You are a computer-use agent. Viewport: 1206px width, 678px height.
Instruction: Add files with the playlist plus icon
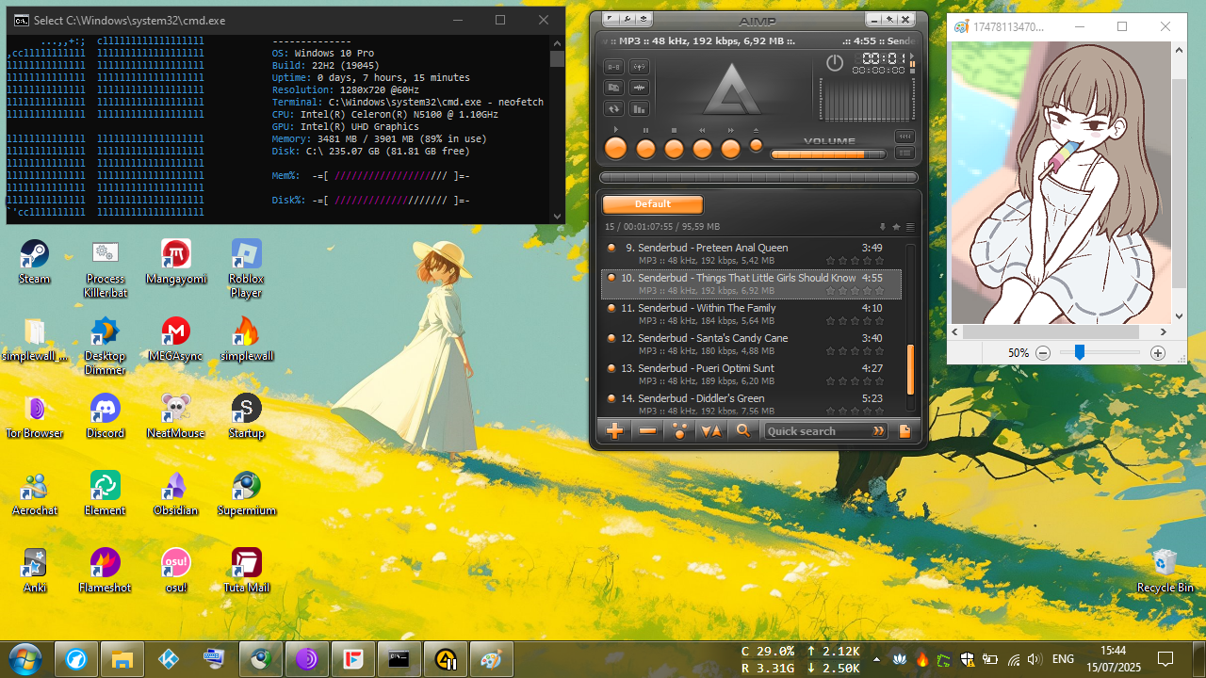point(615,430)
